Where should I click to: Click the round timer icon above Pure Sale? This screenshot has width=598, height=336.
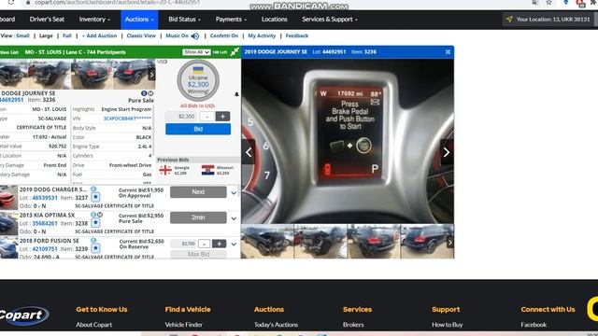(x=150, y=93)
